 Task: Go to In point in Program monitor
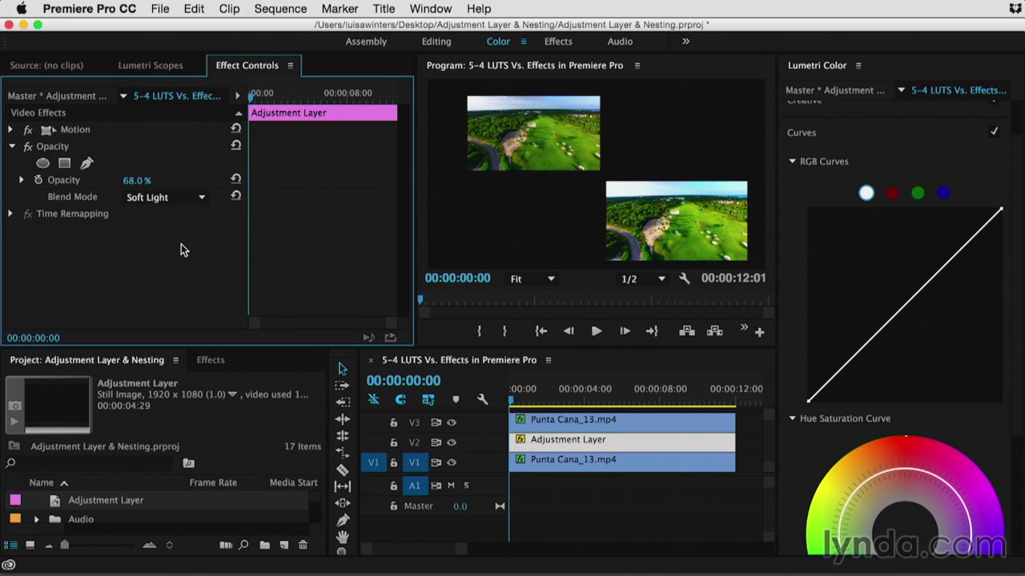[541, 331]
